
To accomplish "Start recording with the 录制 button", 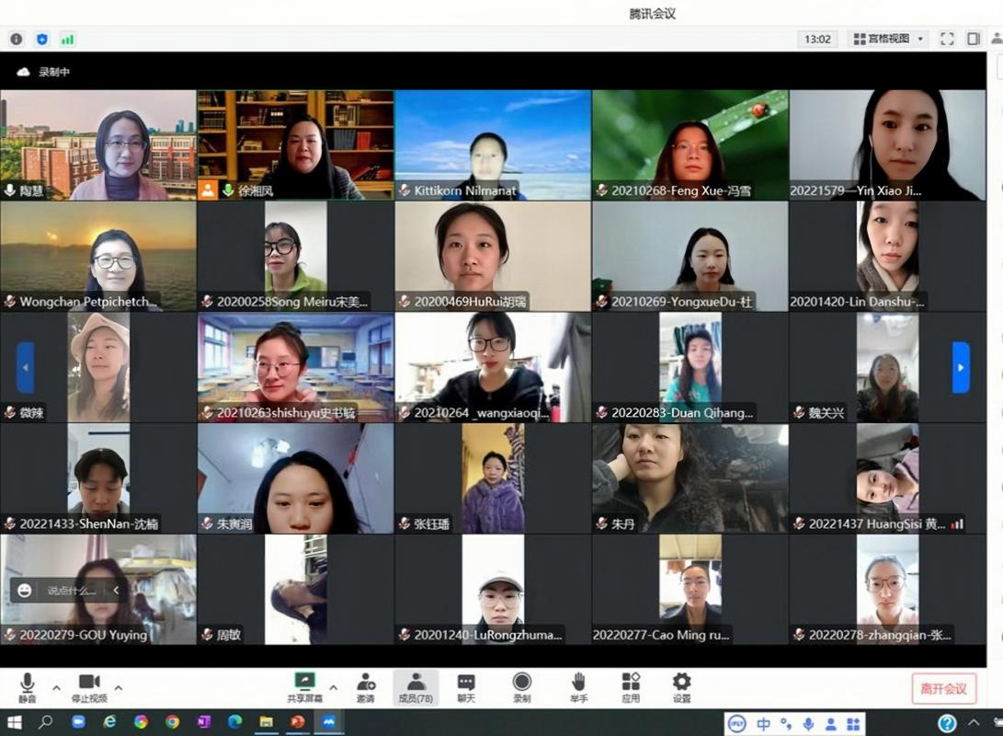I will 521,685.
